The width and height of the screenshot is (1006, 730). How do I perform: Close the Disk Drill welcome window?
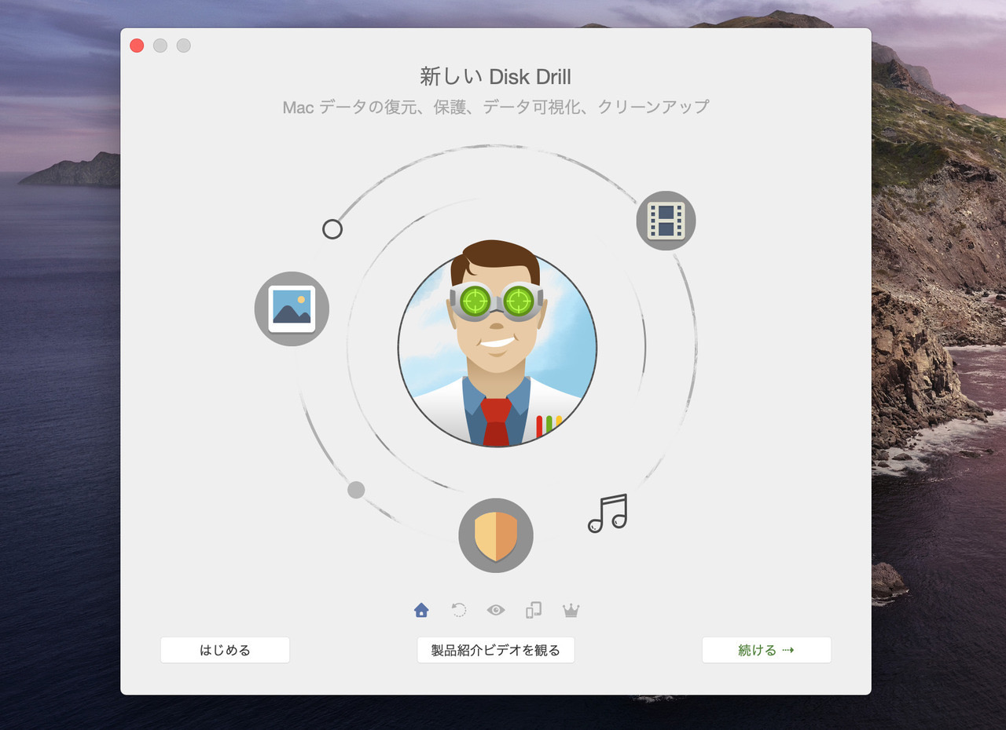(137, 46)
